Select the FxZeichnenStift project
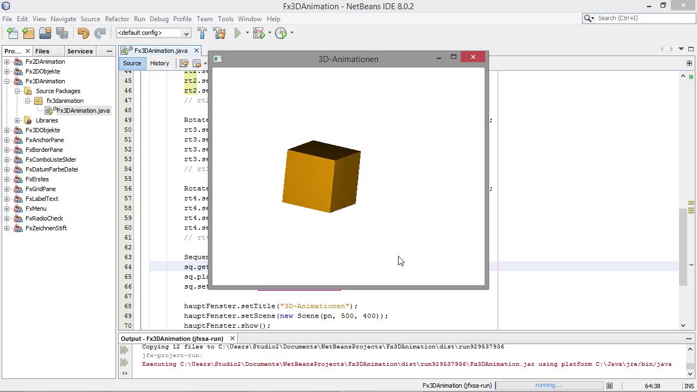This screenshot has height=392, width=697. coord(46,228)
